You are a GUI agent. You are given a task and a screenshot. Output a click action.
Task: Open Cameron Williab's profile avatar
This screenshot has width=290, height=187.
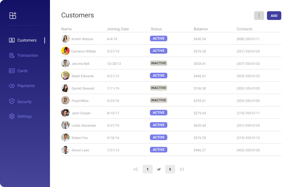(65, 51)
